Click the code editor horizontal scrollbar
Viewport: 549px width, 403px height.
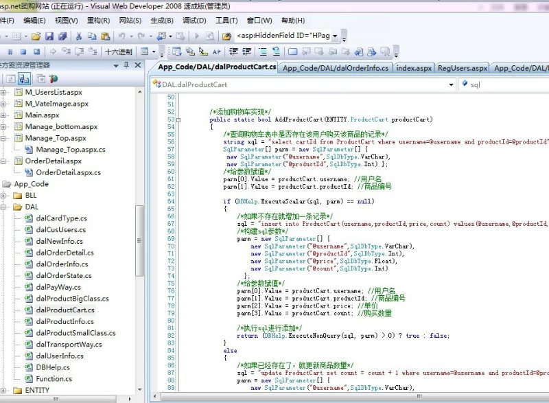click(353, 396)
